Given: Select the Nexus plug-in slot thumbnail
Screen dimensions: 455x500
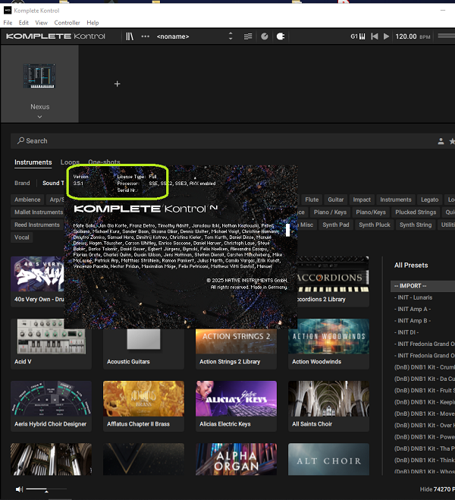Looking at the screenshot, I should click(x=39, y=76).
